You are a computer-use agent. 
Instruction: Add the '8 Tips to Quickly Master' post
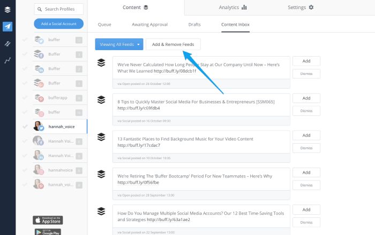pos(306,98)
